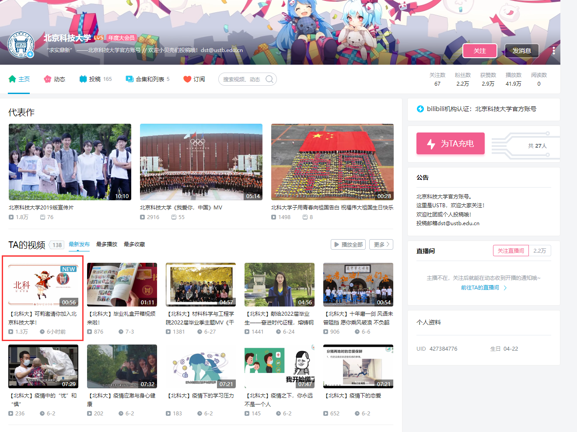This screenshot has width=577, height=432.
Task: Open the 疫情下的恋爱 thumbnail
Action: pos(358,366)
